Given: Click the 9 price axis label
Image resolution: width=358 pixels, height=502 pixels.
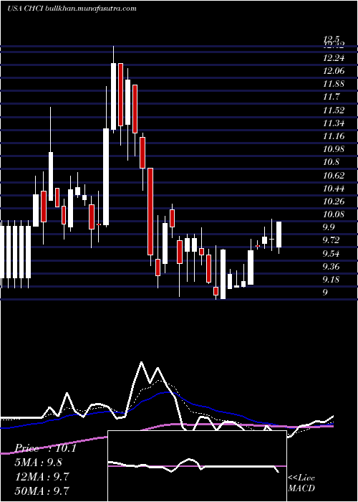Looking at the screenshot, I should click(x=325, y=293).
